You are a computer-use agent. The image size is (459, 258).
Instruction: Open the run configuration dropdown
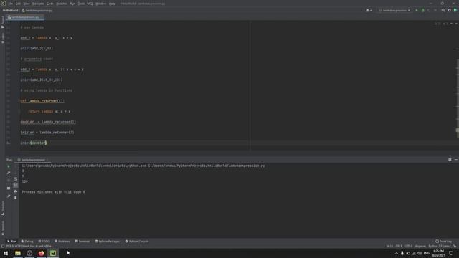[394, 10]
